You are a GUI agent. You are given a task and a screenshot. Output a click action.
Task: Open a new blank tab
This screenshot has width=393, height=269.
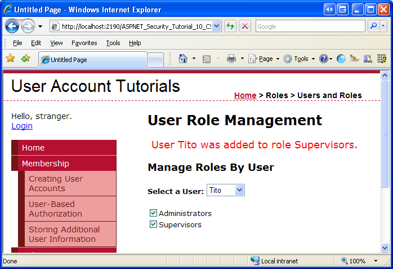[155, 60]
